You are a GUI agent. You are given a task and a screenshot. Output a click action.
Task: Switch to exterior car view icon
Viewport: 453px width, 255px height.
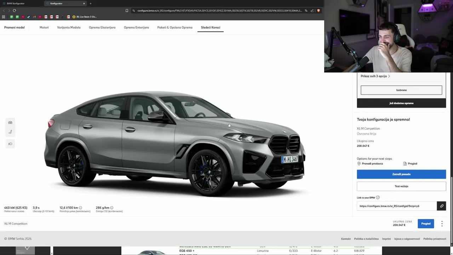point(10,123)
